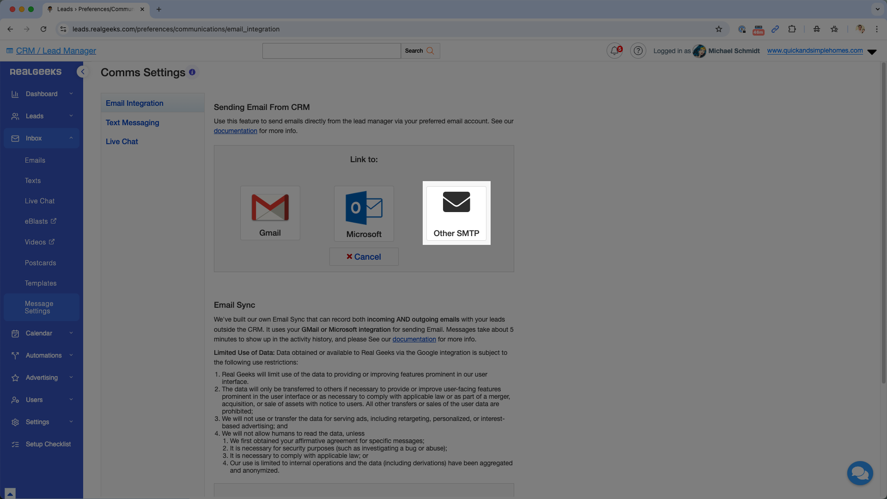Open Postcards in sidebar
887x499 pixels.
click(41, 263)
